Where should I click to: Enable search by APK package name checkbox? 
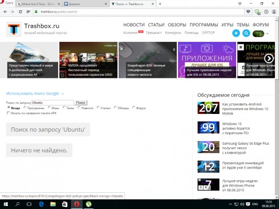tap(8, 113)
